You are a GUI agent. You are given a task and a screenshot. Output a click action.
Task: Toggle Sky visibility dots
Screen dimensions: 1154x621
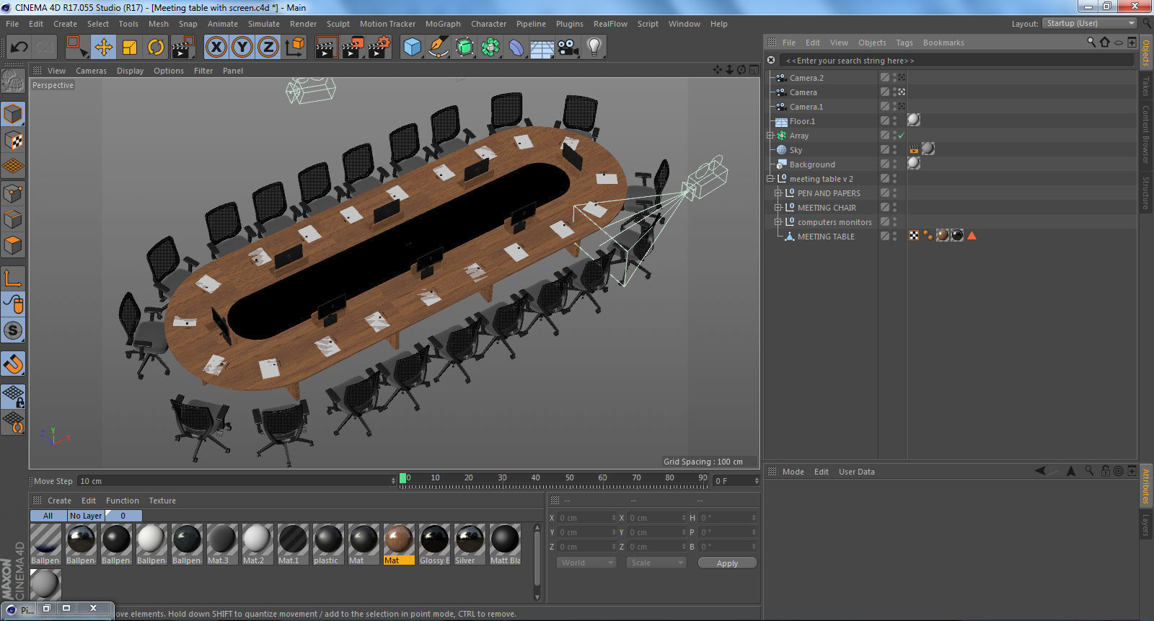click(895, 150)
